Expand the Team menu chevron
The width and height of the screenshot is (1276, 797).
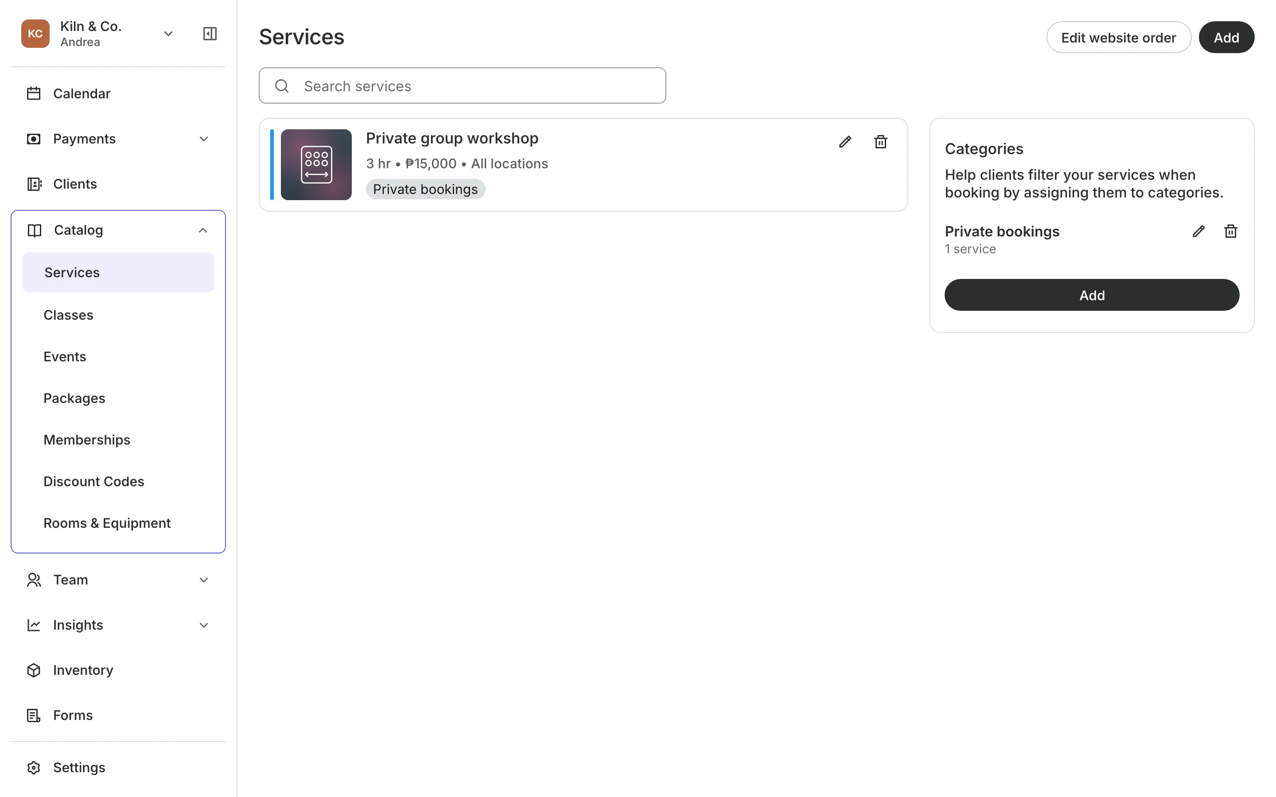[203, 580]
